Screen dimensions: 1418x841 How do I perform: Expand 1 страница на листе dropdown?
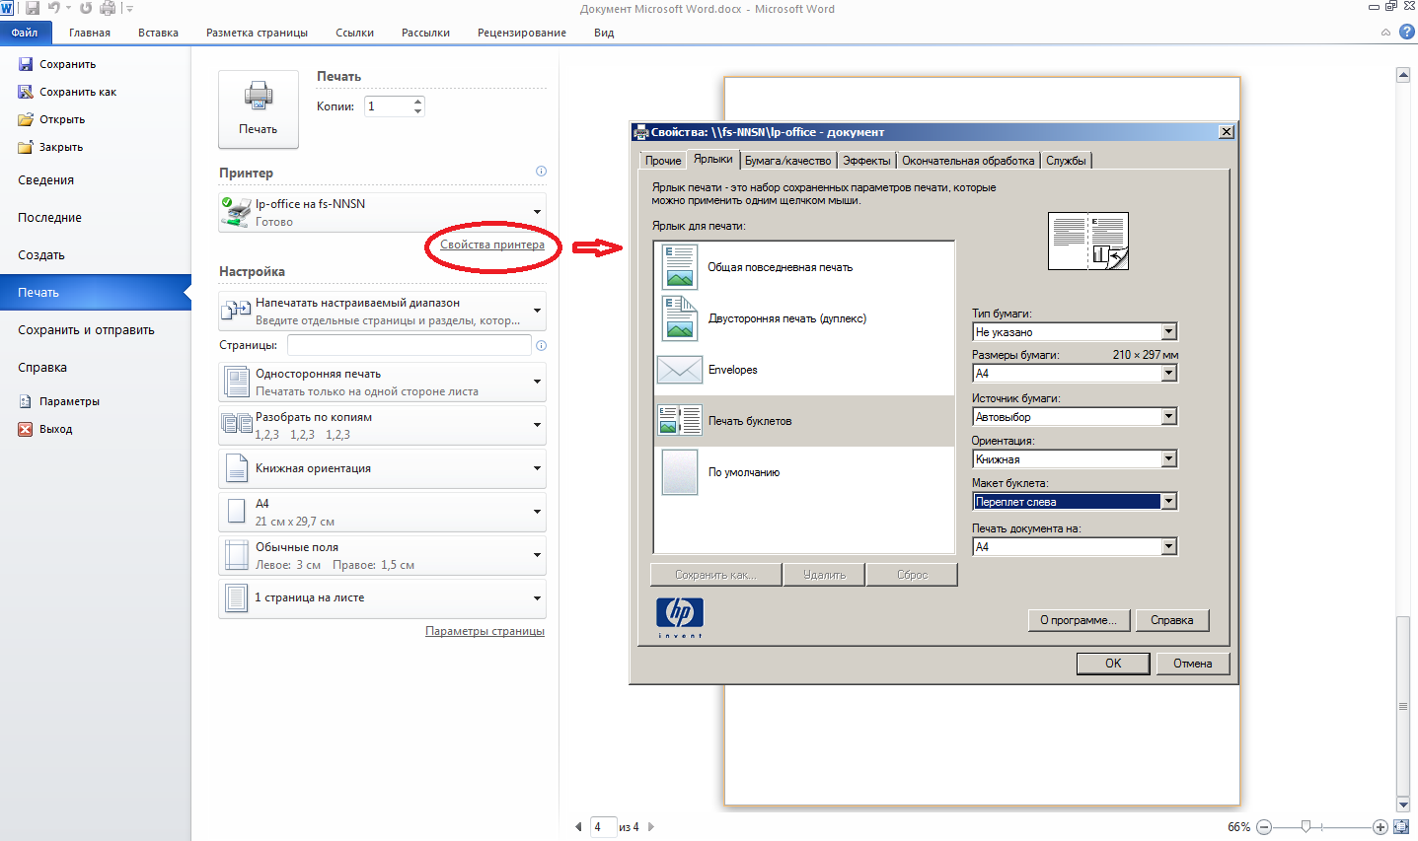click(382, 598)
